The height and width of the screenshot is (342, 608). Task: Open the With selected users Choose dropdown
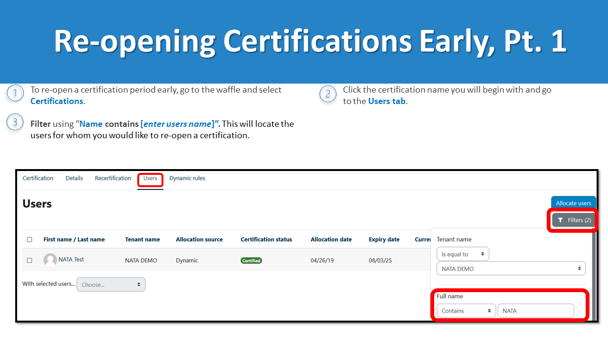pos(111,285)
